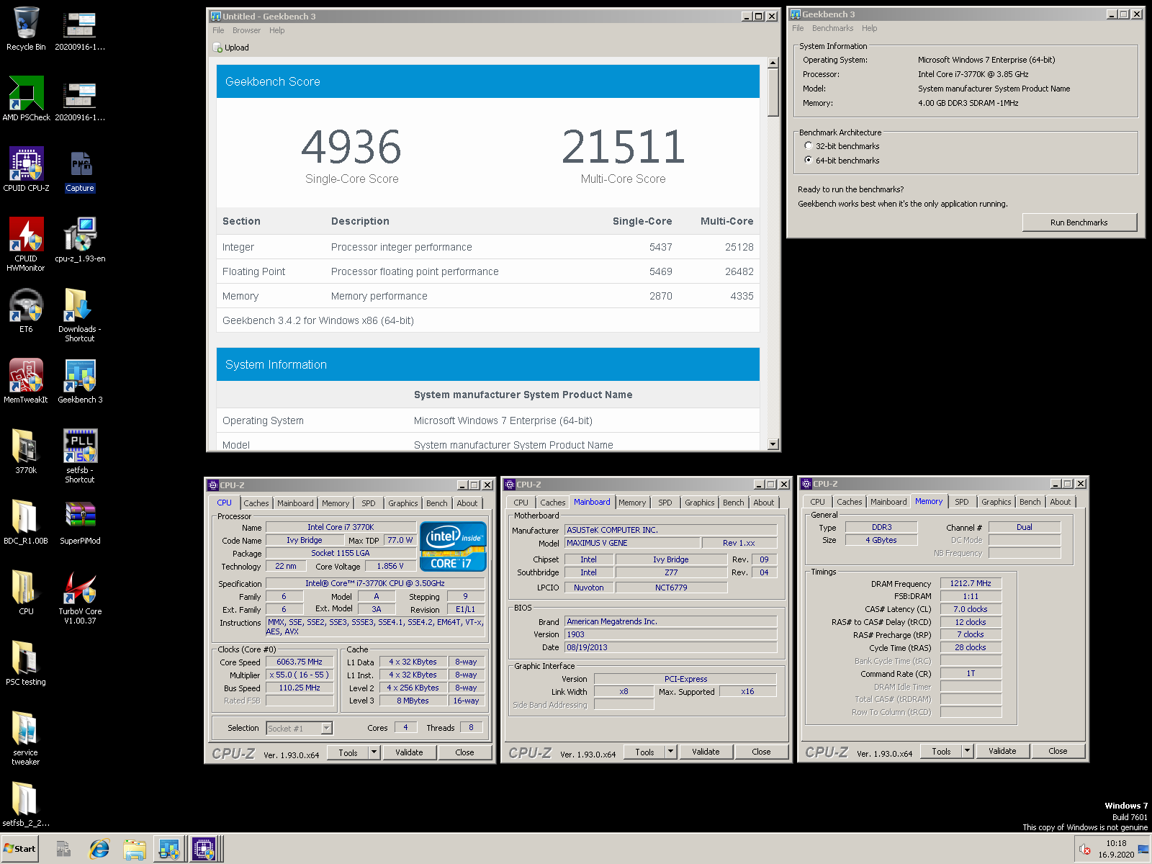Open the cpu-z_1.93-en installer icon
1152x864 pixels.
pos(80,240)
